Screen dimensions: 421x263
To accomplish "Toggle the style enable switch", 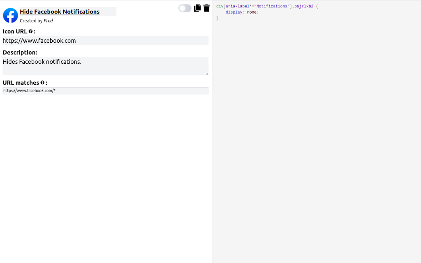I will pos(185,8).
